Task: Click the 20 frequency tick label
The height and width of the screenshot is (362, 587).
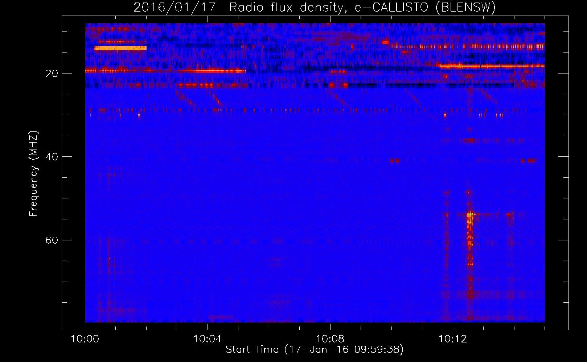Action: (x=52, y=73)
